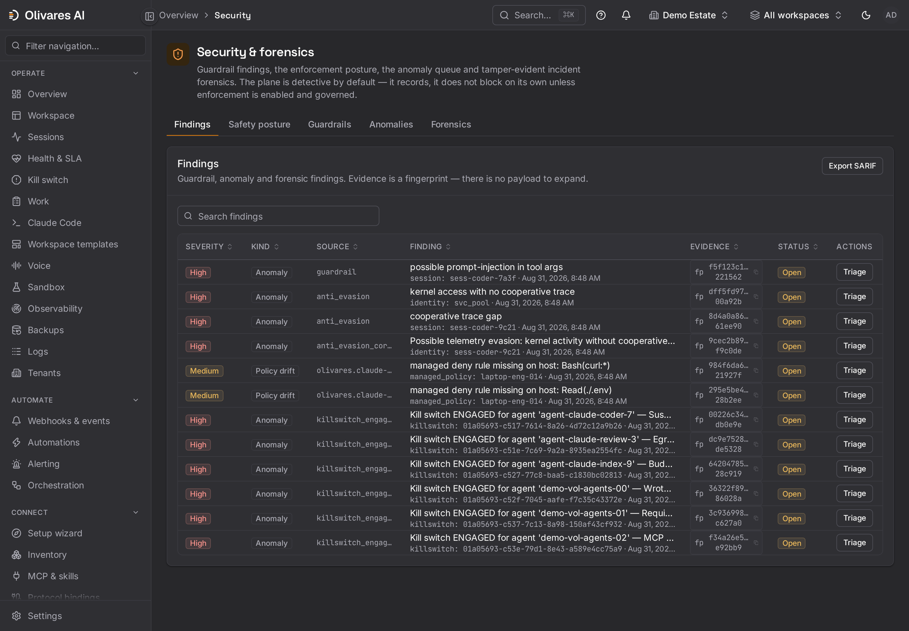Open Logs page
Viewport: 909px width, 631px height.
[75, 351]
